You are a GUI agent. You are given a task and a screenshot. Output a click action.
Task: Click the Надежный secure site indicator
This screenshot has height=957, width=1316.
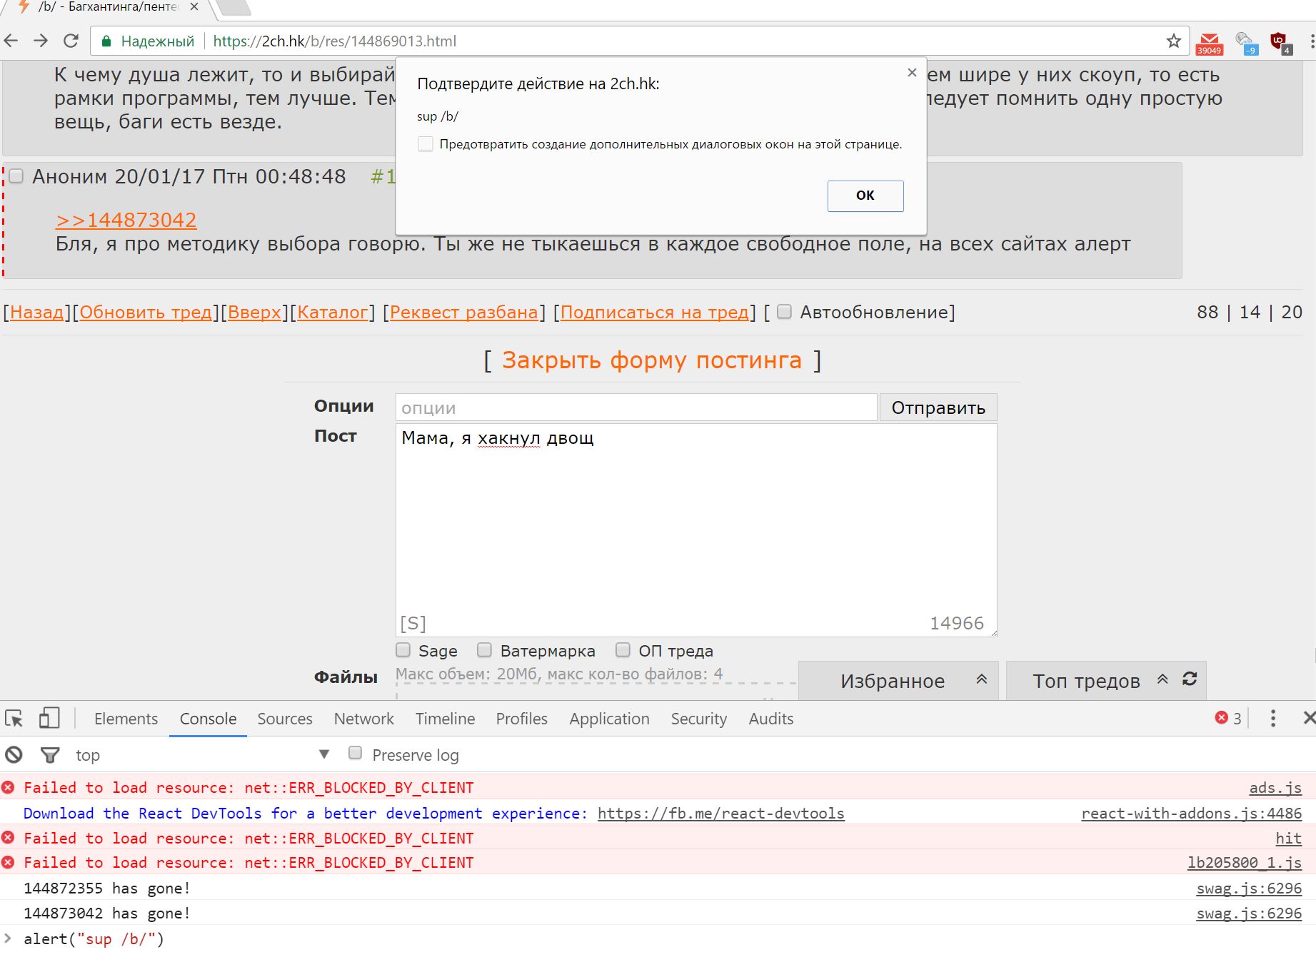(149, 41)
